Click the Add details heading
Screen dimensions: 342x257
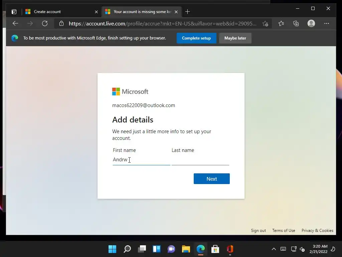click(x=133, y=120)
